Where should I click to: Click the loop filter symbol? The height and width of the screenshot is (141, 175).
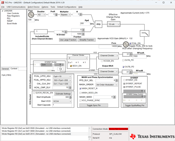145,33
